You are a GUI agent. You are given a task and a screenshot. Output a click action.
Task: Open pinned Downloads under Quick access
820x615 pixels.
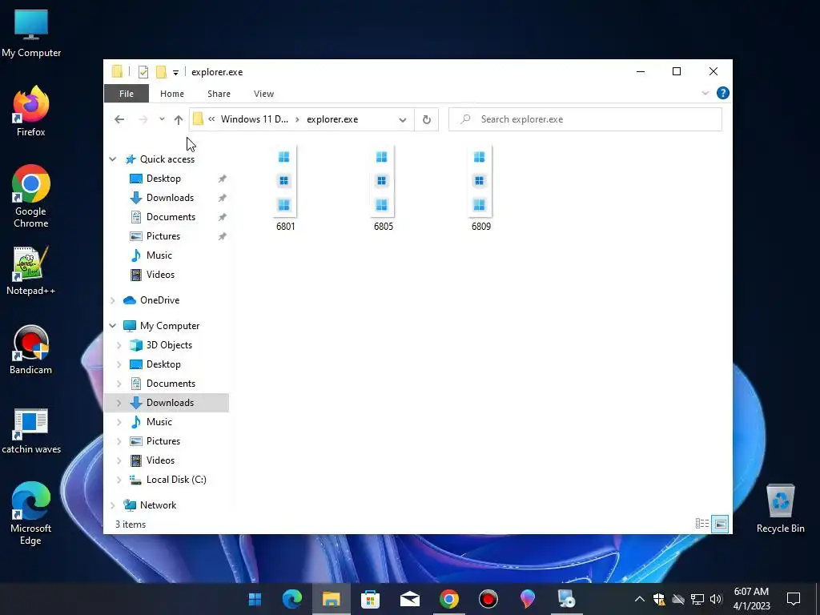[170, 198]
